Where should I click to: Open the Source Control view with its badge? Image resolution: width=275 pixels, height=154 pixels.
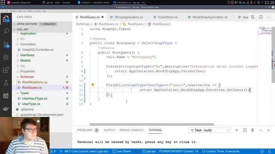point(6,44)
